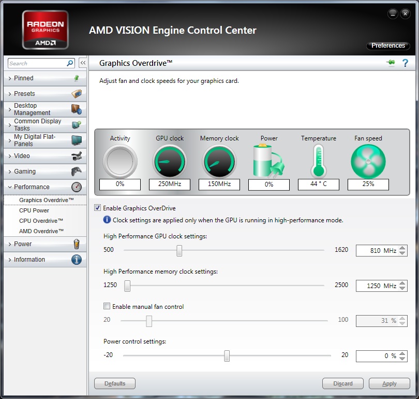Viewport: 419px width, 399px height.
Task: Click the Power battery icon in the sidebar
Action: coord(77,244)
